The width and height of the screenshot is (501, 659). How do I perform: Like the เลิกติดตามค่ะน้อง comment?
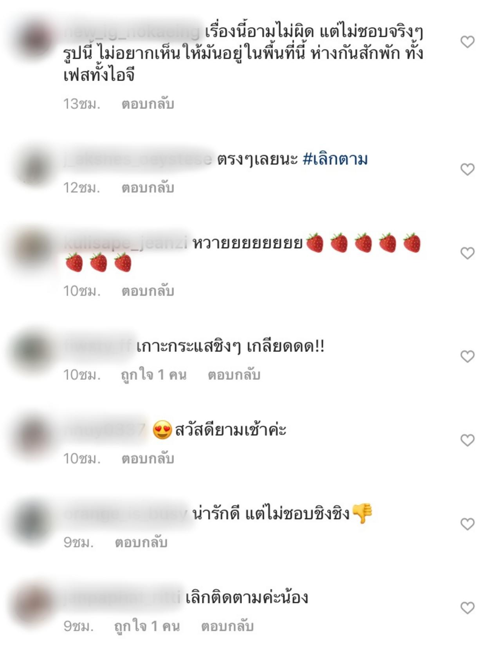467,608
